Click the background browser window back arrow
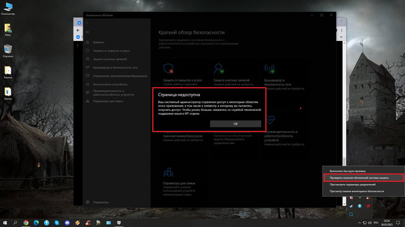Image resolution: width=405 pixels, height=227 pixels. click(x=78, y=30)
